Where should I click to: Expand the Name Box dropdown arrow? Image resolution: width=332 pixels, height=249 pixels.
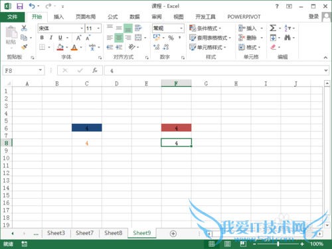tap(41, 70)
